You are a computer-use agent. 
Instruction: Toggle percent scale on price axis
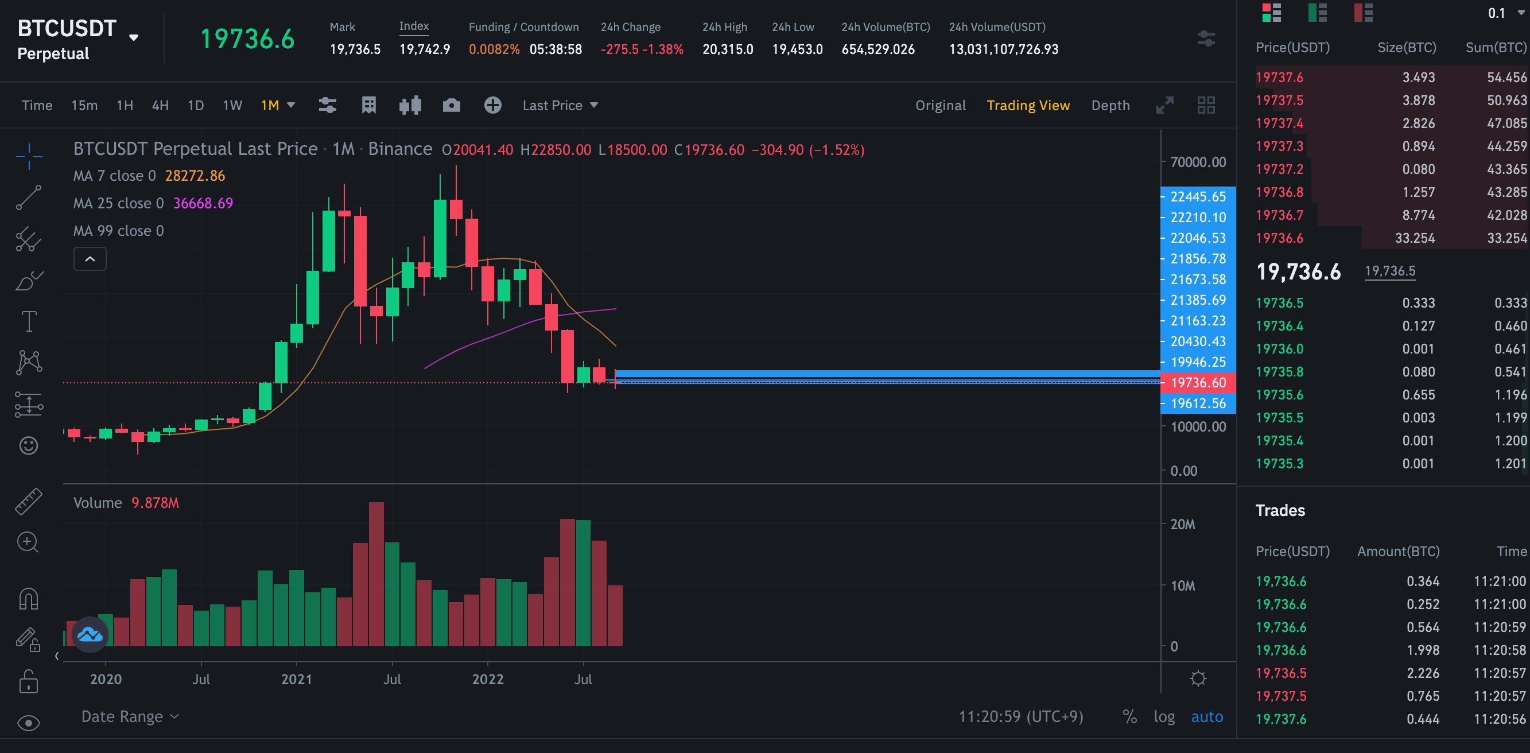click(1129, 717)
